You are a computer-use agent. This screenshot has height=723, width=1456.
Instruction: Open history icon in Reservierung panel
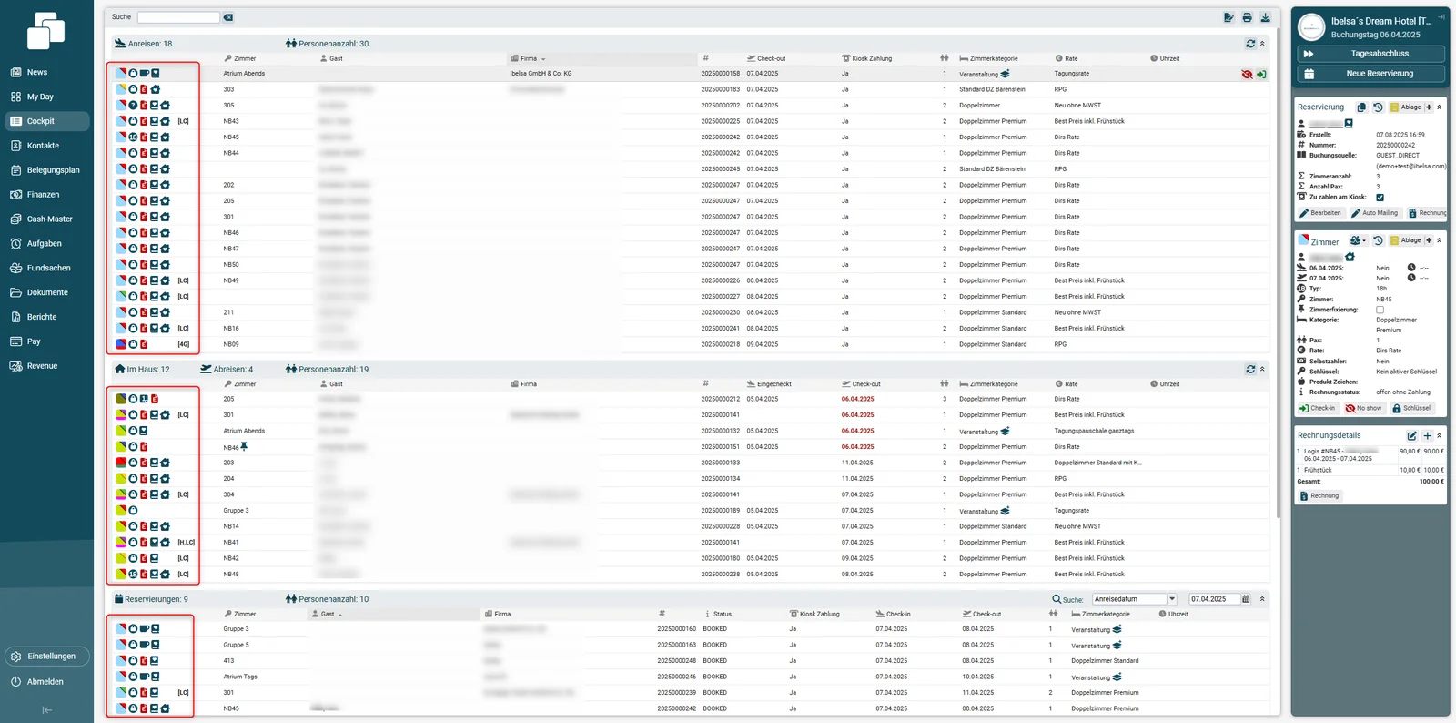1378,107
